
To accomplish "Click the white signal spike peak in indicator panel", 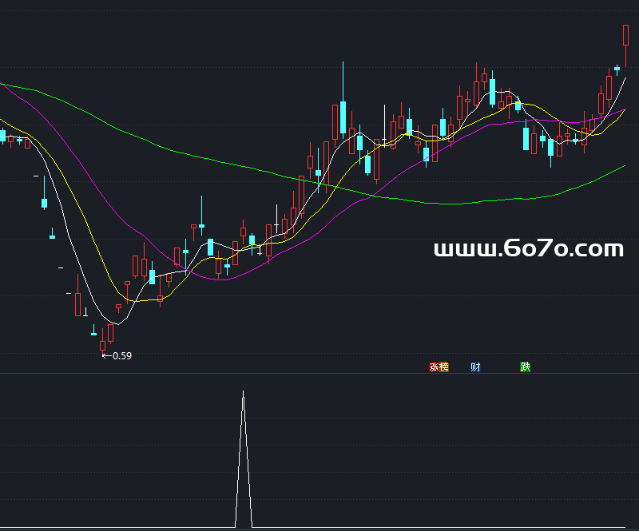I will tap(244, 392).
